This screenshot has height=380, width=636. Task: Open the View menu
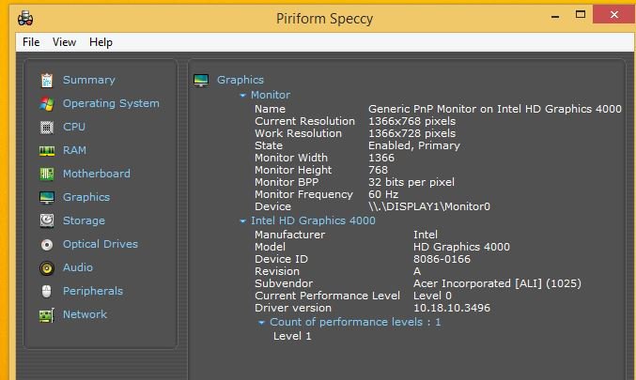64,42
